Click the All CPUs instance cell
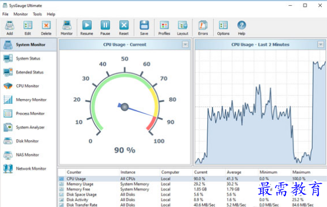Image resolution: width=327 pixels, height=207 pixels. pyautogui.click(x=128, y=179)
